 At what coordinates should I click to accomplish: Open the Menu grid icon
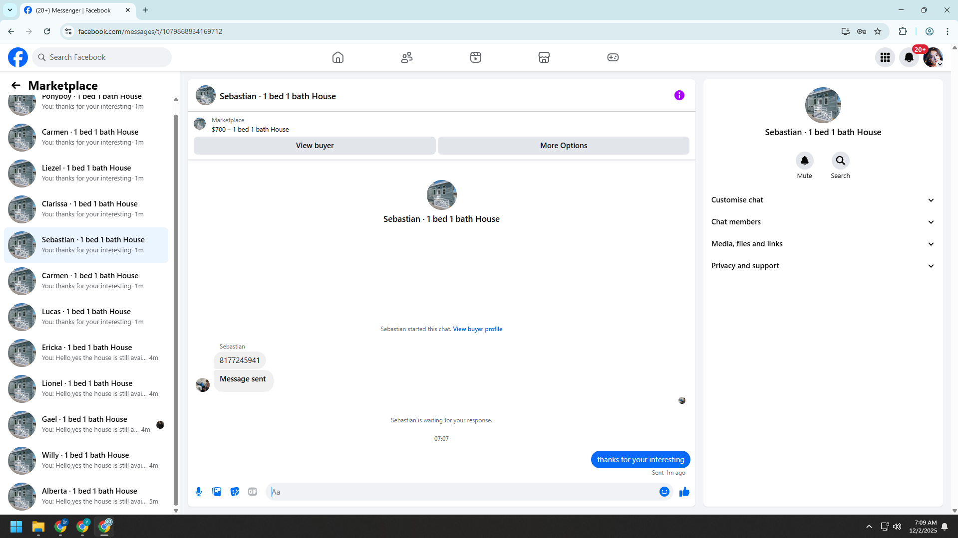point(885,57)
